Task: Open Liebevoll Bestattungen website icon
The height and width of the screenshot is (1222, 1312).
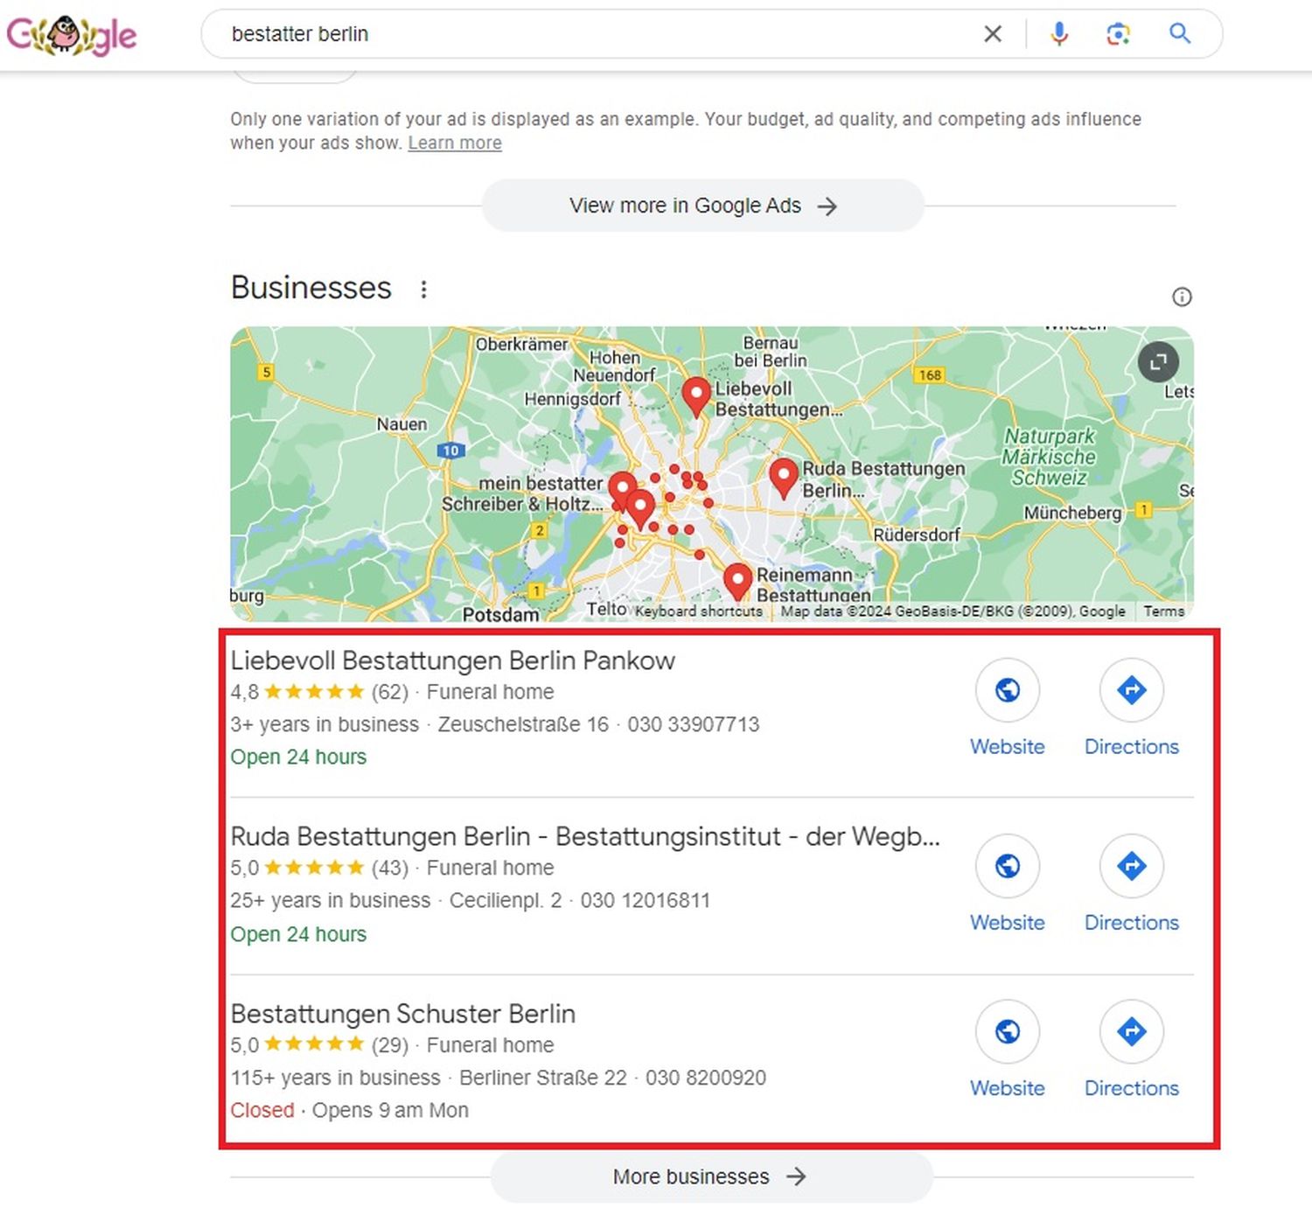Action: click(1008, 690)
